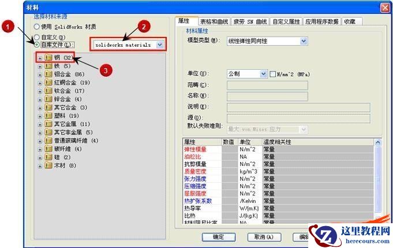This screenshot has height=248, width=393.
Task: Select the 使用 SolidWorks 材质 radio button
Action: point(36,27)
